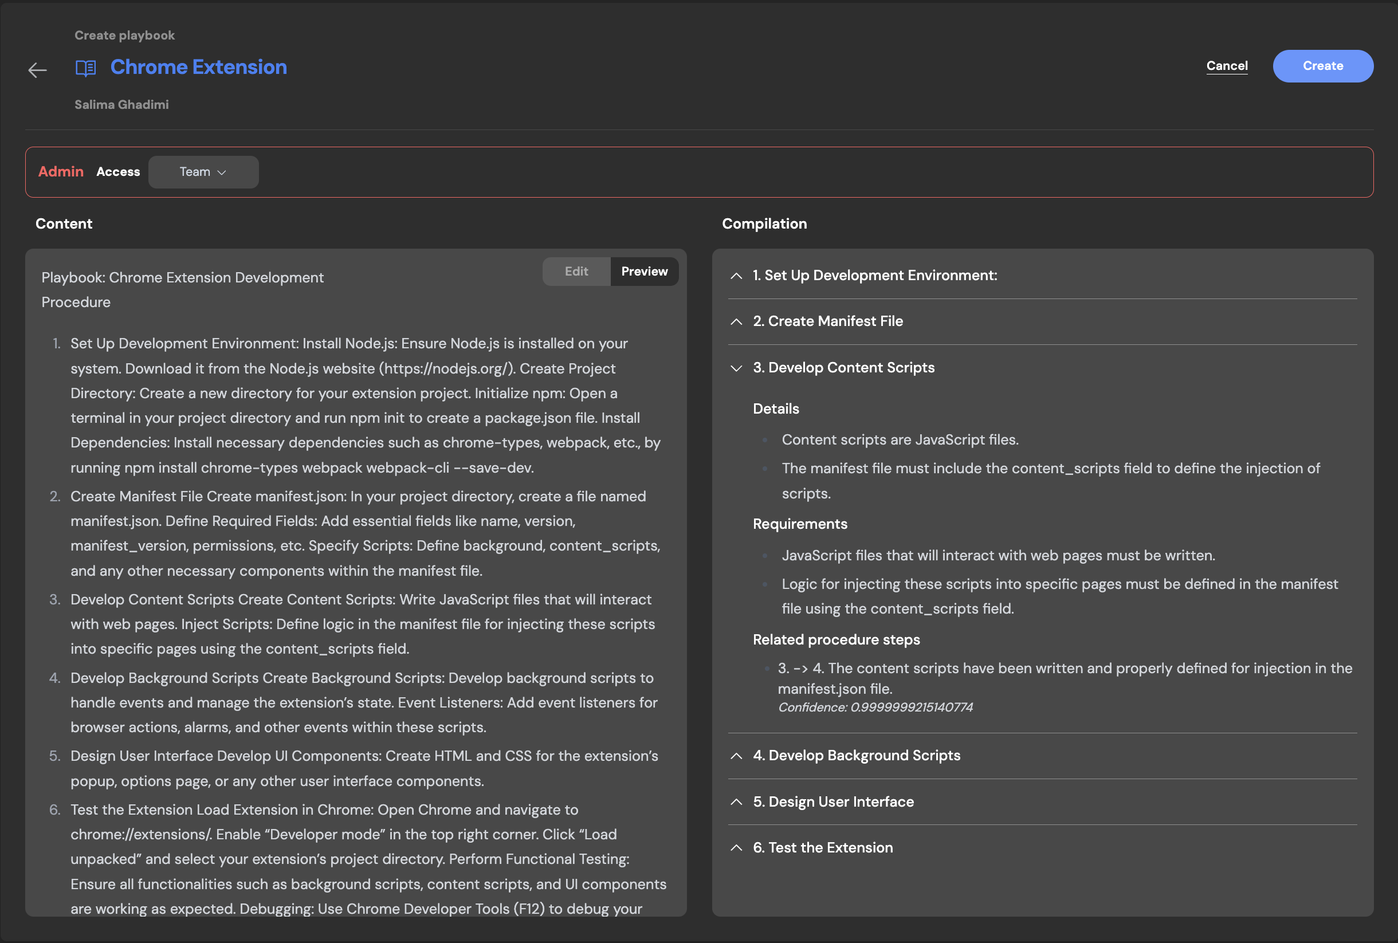
Task: Click the playbook content text area
Action: [x=355, y=541]
